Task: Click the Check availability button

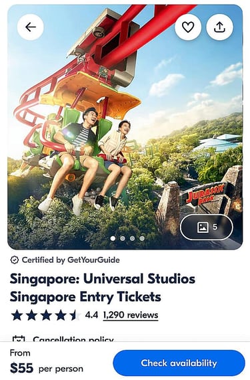Action: pos(179,363)
